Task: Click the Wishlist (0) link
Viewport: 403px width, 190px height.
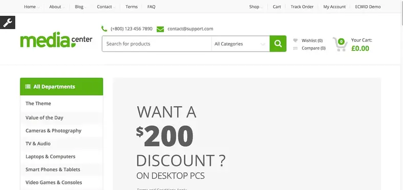Action: [312, 40]
